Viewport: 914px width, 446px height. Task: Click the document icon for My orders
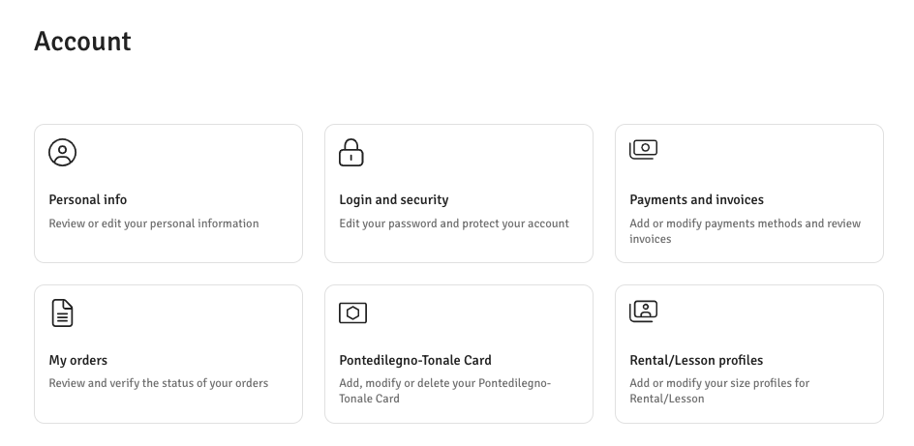pos(62,312)
